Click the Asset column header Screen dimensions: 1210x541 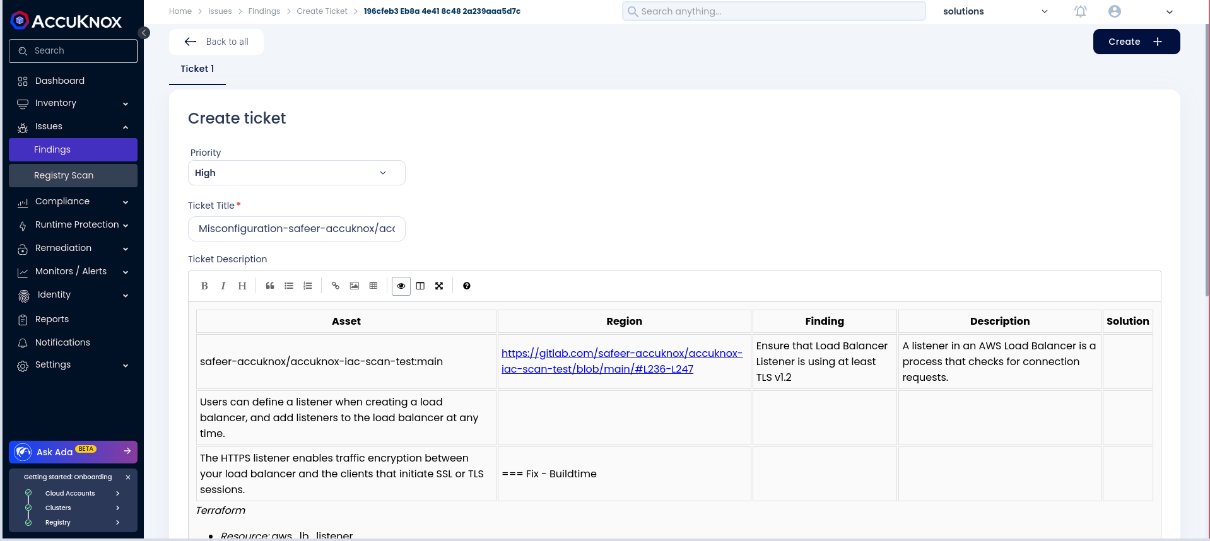(346, 321)
